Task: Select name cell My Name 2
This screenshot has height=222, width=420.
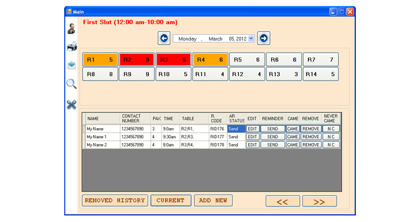Action: click(103, 145)
